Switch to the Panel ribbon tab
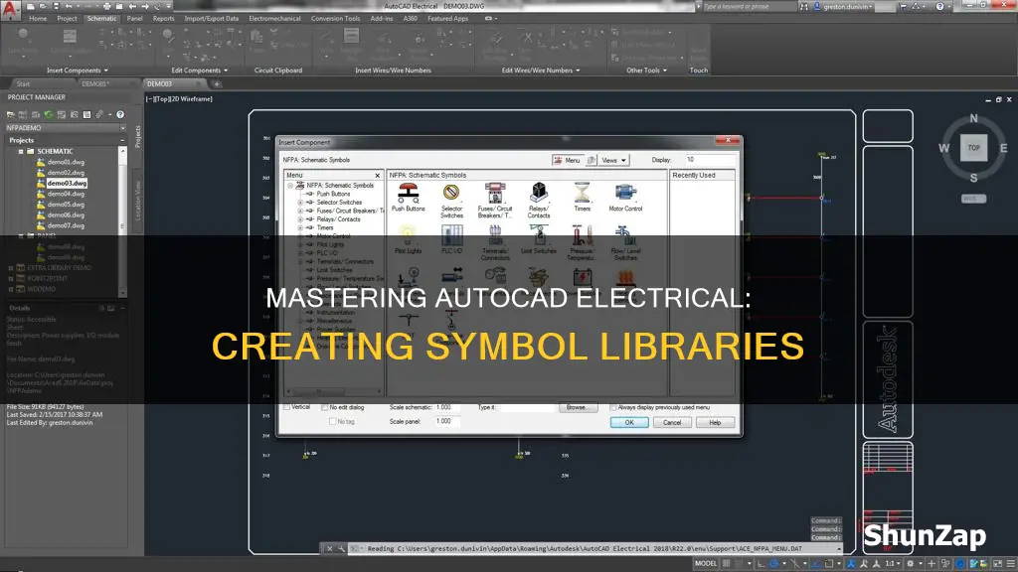The width and height of the screenshot is (1018, 572). point(134,19)
